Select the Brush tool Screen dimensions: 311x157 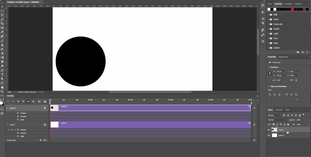tap(2, 41)
